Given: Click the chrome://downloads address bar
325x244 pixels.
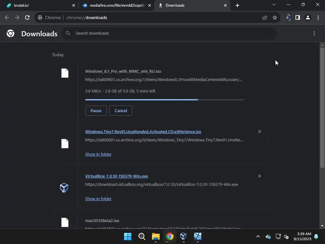Looking at the screenshot, I should click(x=157, y=18).
